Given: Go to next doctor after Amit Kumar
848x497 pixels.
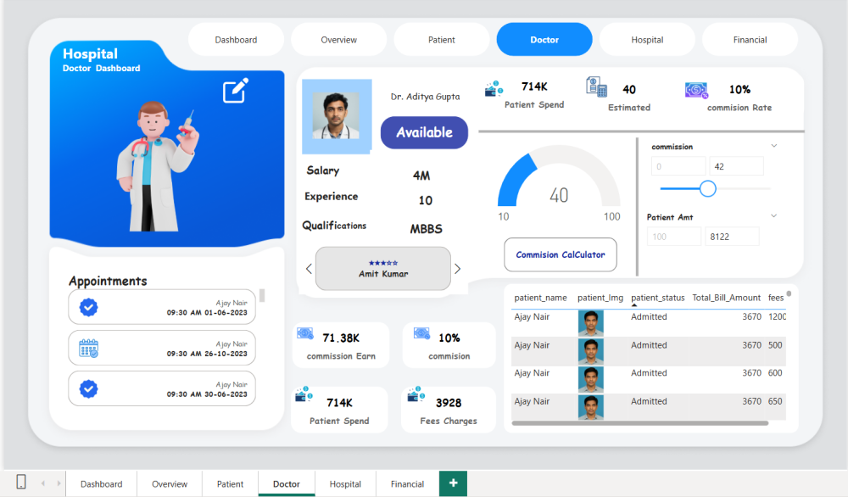Looking at the screenshot, I should coord(458,269).
